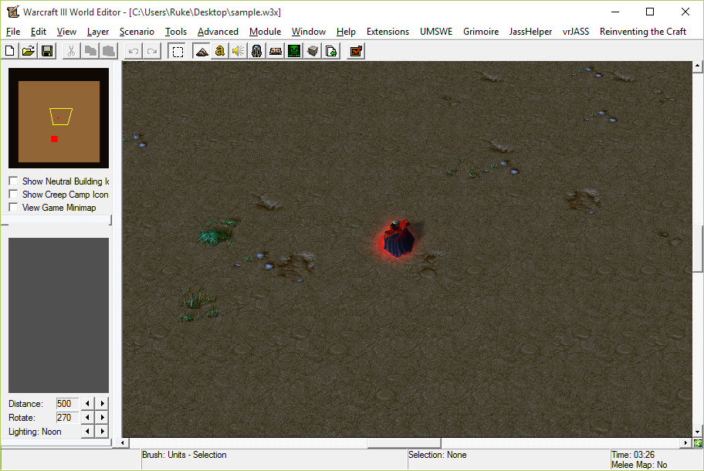Click 'Brush: Units - Selection' status text
The width and height of the screenshot is (704, 471).
click(184, 455)
